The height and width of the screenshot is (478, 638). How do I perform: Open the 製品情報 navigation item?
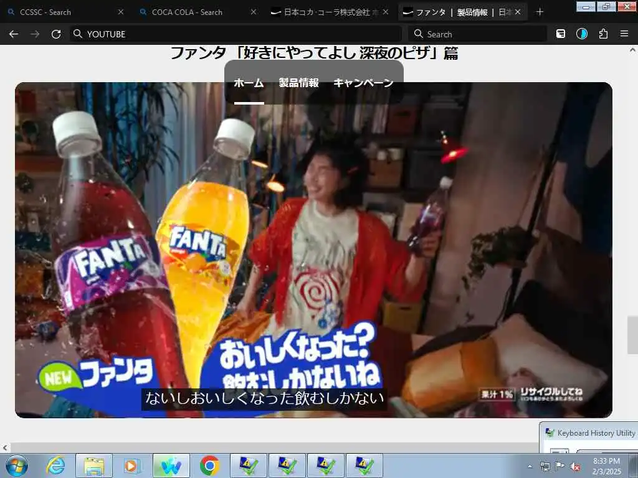pyautogui.click(x=298, y=83)
